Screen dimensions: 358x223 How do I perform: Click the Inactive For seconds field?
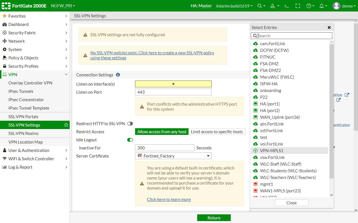tap(165, 148)
